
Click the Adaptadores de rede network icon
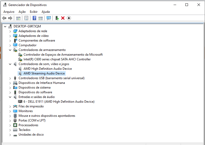15,31
